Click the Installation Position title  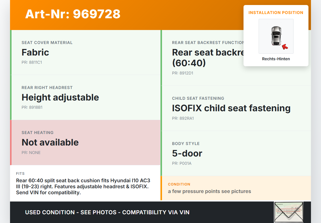pyautogui.click(x=276, y=12)
